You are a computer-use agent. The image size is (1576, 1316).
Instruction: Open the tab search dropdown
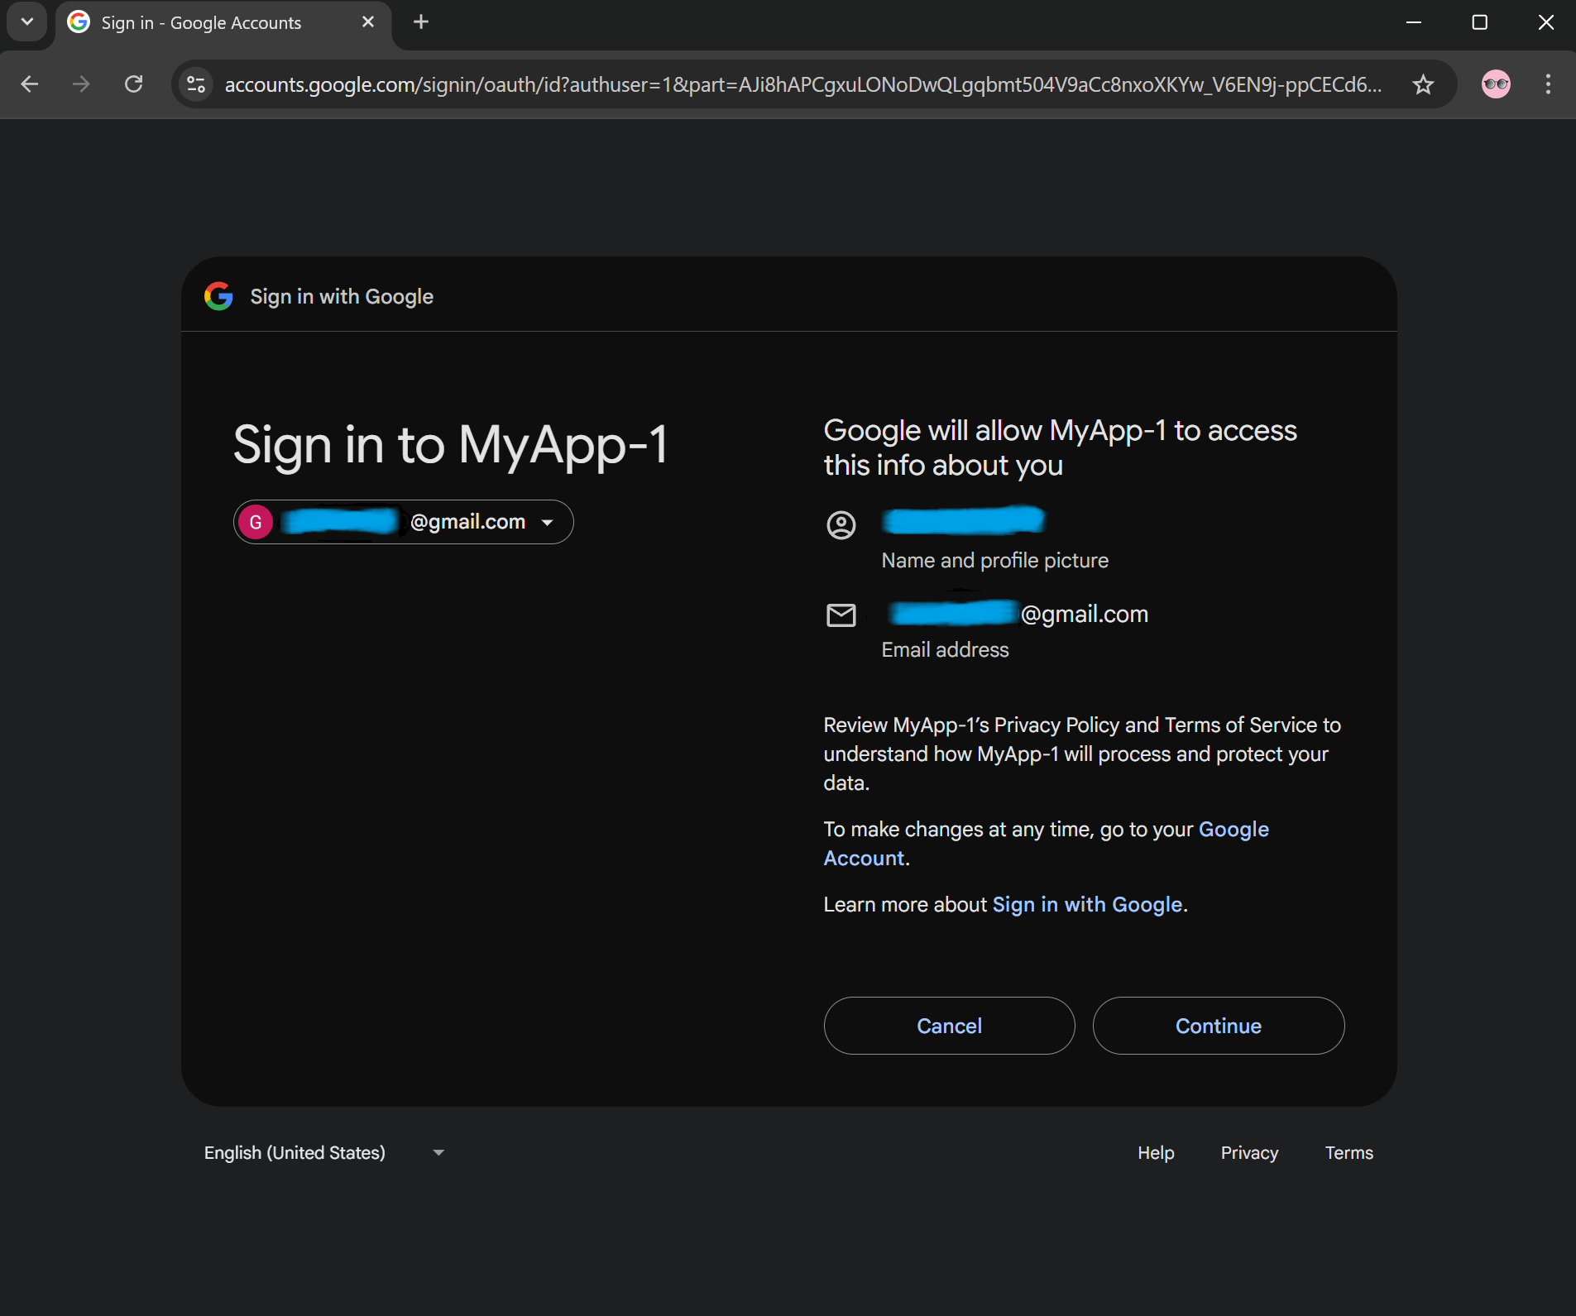pyautogui.click(x=26, y=22)
